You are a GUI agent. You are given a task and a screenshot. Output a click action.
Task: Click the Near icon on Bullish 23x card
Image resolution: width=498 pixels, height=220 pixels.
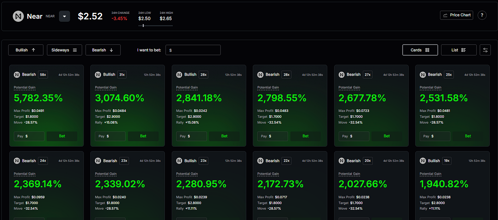pos(179,161)
